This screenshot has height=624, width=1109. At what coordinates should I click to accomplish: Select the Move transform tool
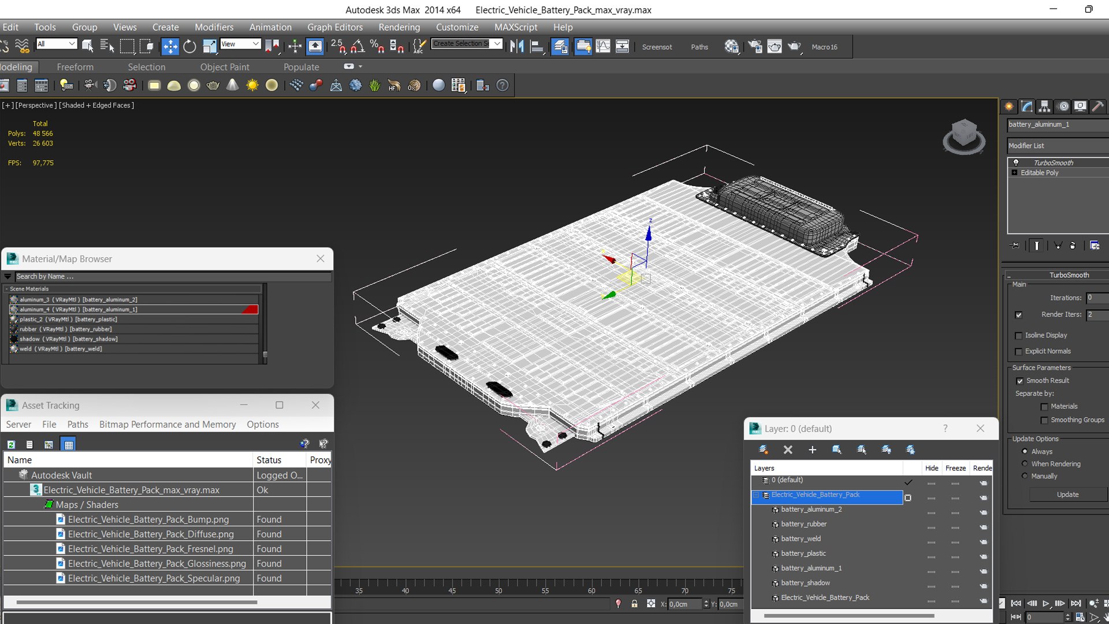click(x=170, y=46)
